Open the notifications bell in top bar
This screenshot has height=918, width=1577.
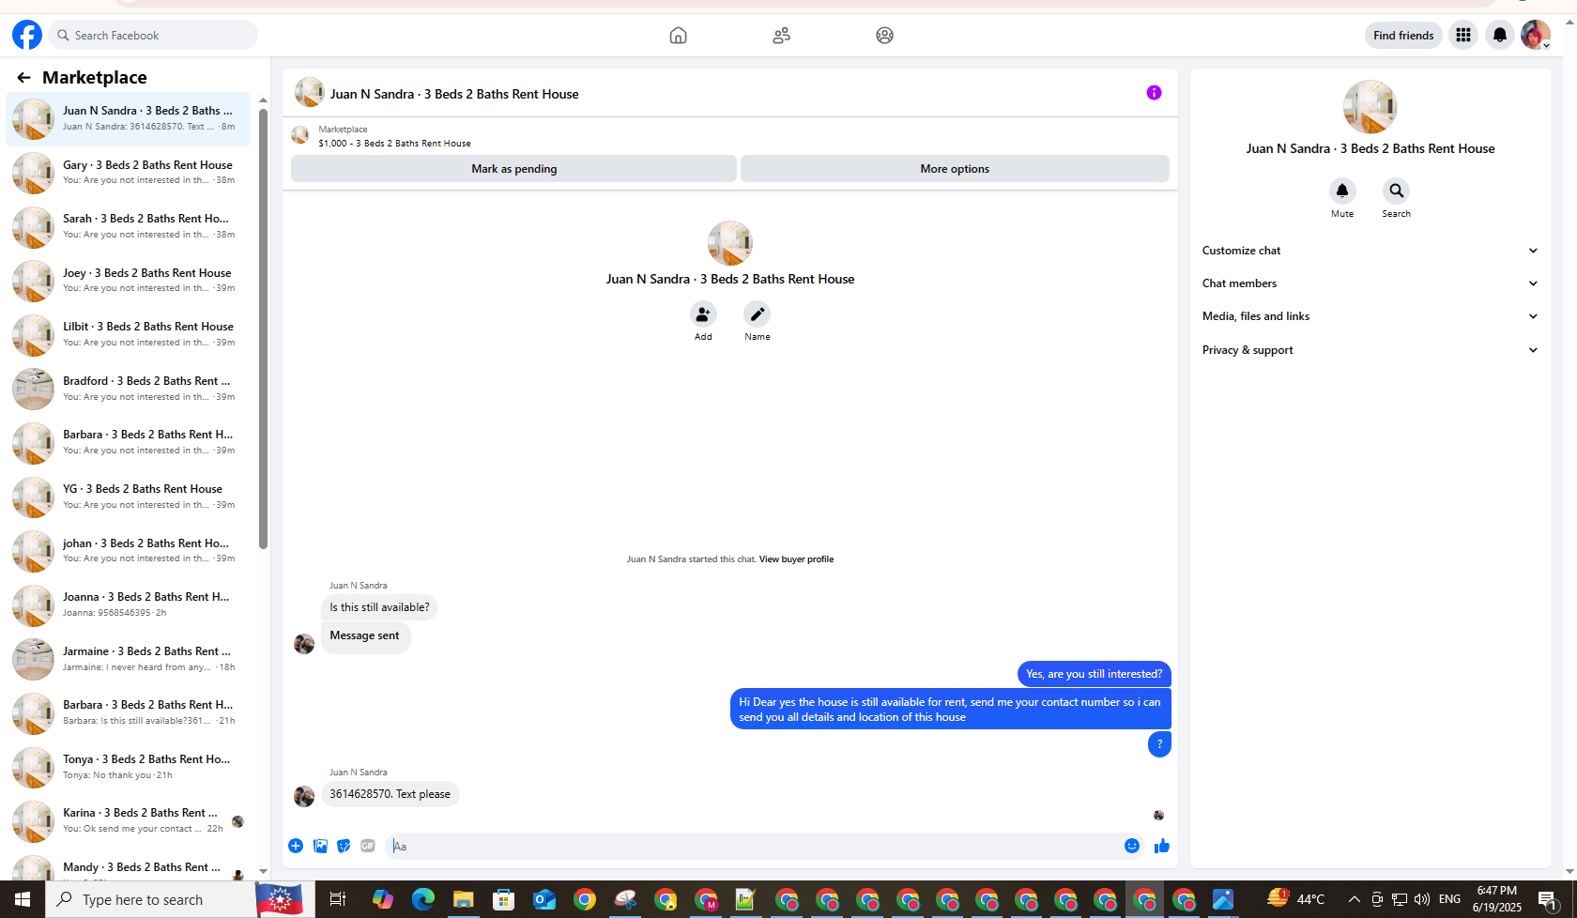1500,35
